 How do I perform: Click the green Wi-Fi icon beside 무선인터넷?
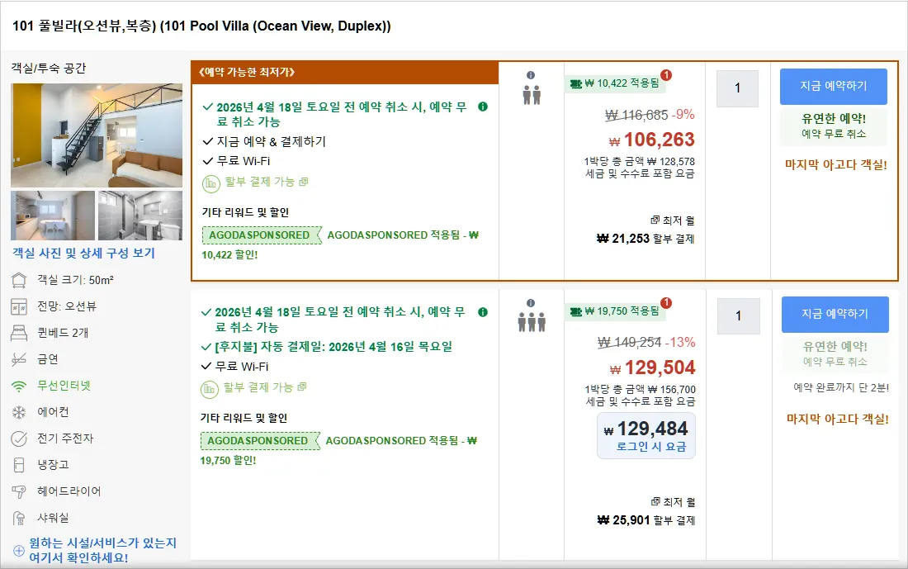pos(19,386)
